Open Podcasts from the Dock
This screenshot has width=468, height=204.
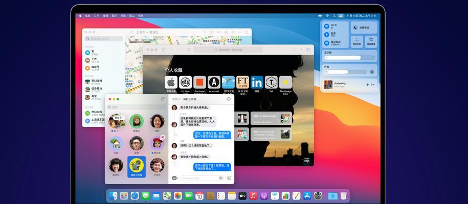pyautogui.click(x=264, y=196)
